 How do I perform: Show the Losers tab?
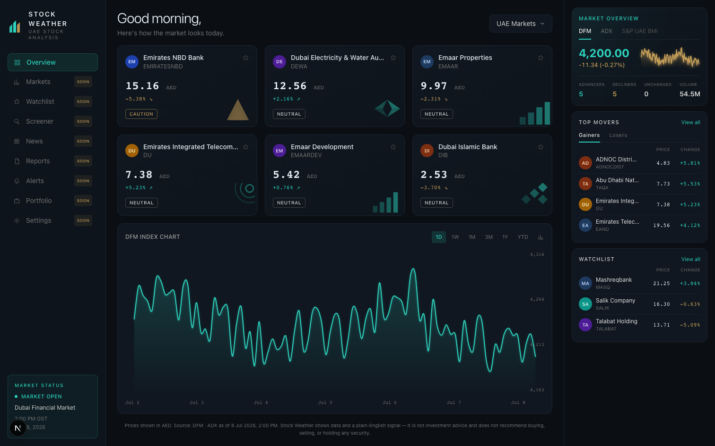point(618,135)
